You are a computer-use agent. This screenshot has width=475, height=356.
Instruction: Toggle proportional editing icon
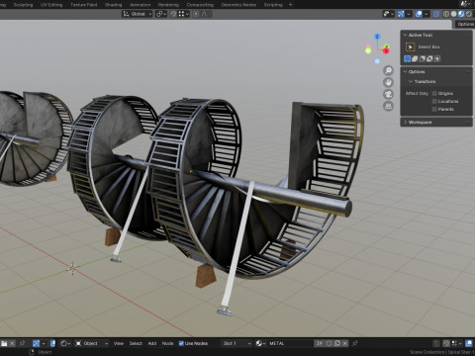point(196,14)
